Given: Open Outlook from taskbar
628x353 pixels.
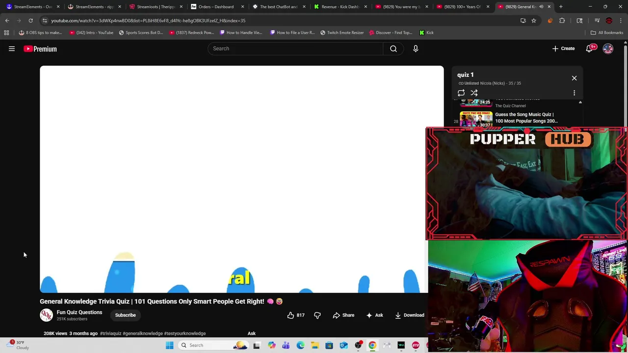Looking at the screenshot, I should click(x=343, y=345).
